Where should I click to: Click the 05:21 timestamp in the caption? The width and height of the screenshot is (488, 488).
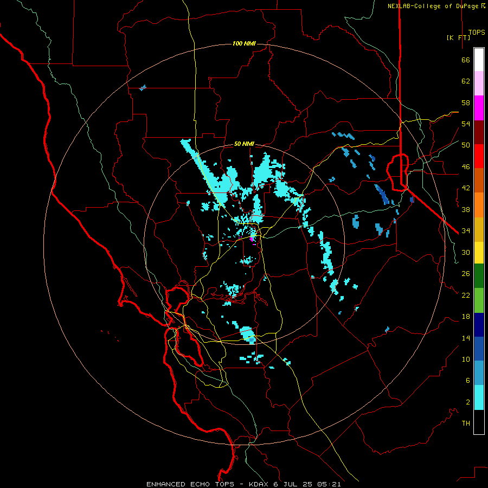click(x=329, y=484)
